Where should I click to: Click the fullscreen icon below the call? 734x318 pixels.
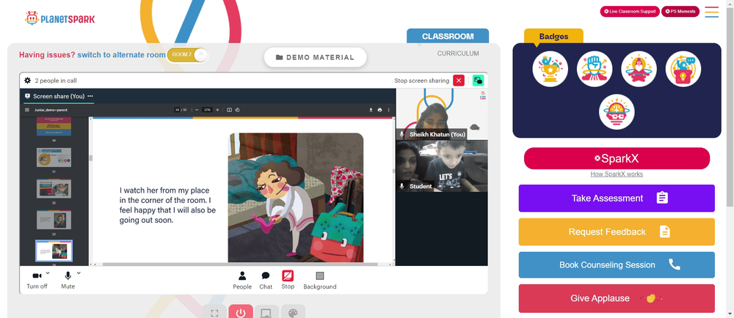(x=214, y=312)
